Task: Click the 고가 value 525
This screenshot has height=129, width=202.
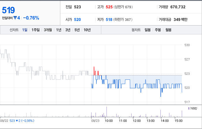Action: pyautogui.click(x=109, y=7)
